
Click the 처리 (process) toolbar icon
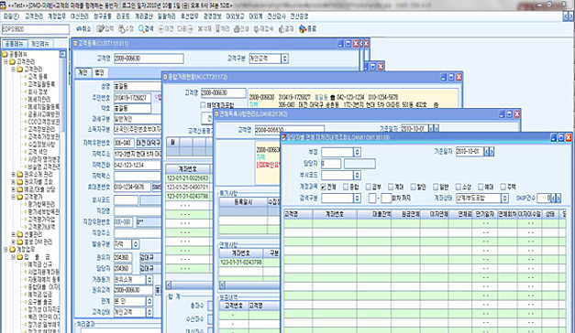click(x=218, y=28)
